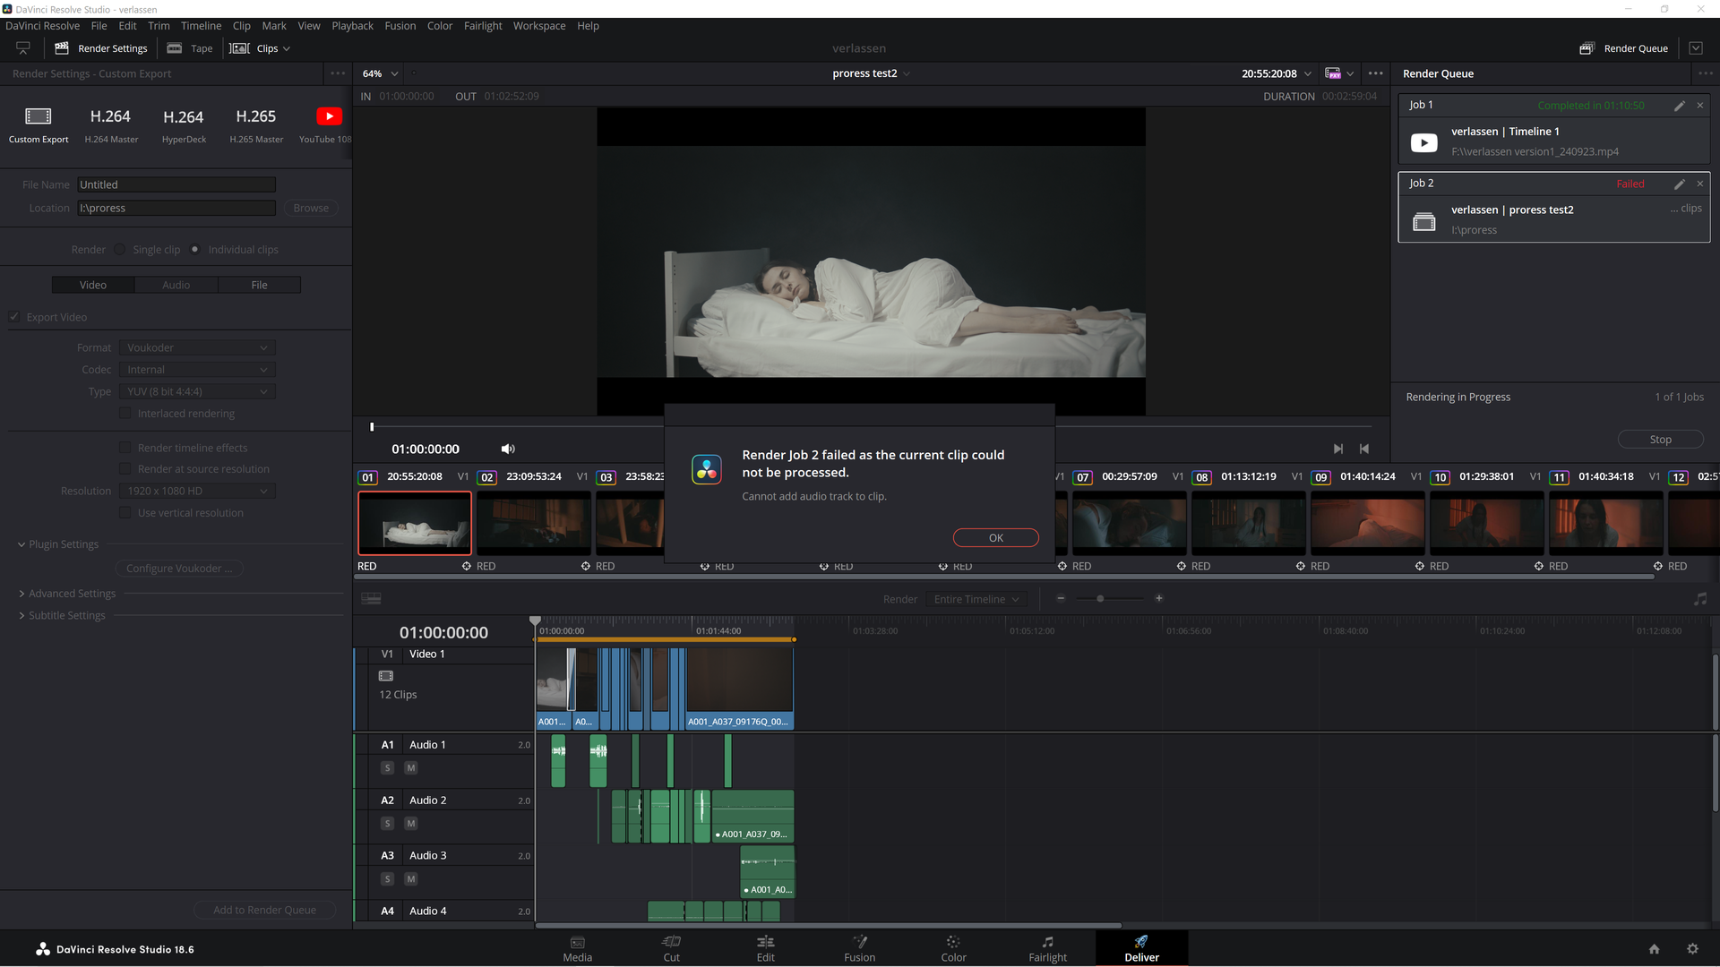Viewport: 1720px width, 967px height.
Task: Stop the rendering job
Action: [1660, 440]
